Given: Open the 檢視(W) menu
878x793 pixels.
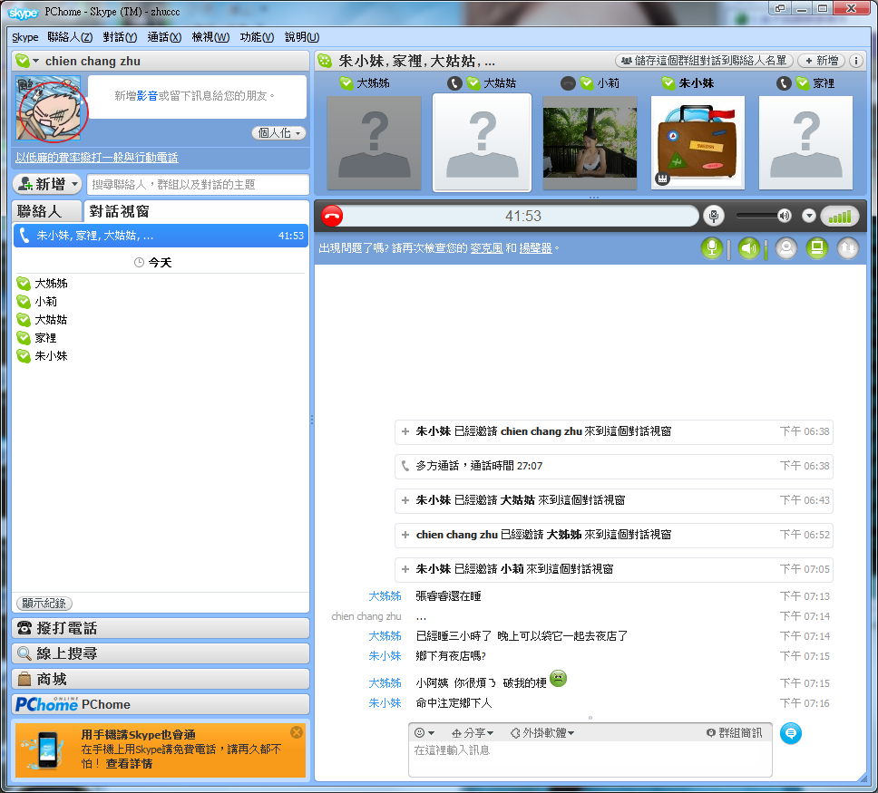Looking at the screenshot, I should (x=210, y=37).
